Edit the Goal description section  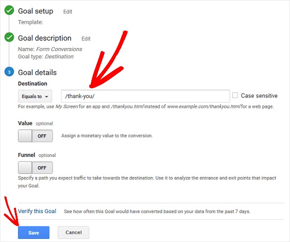coord(86,39)
